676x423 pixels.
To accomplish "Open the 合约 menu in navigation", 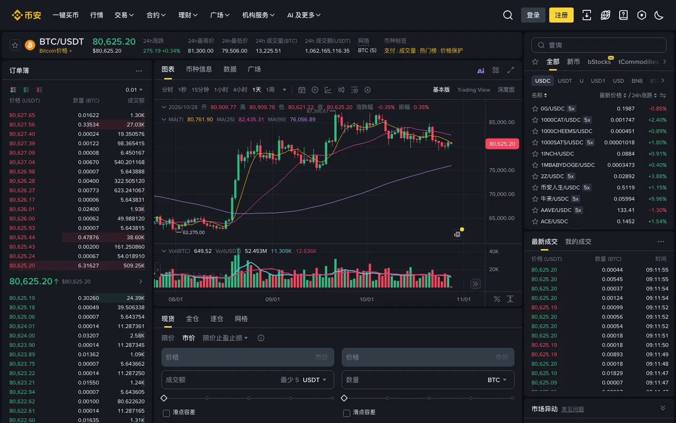I will click(x=156, y=15).
